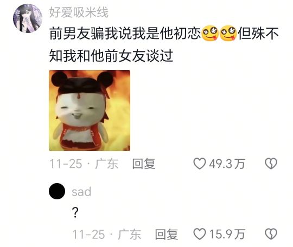Open the 15.9万 like count
The width and height of the screenshot is (293, 247).
pos(227,234)
